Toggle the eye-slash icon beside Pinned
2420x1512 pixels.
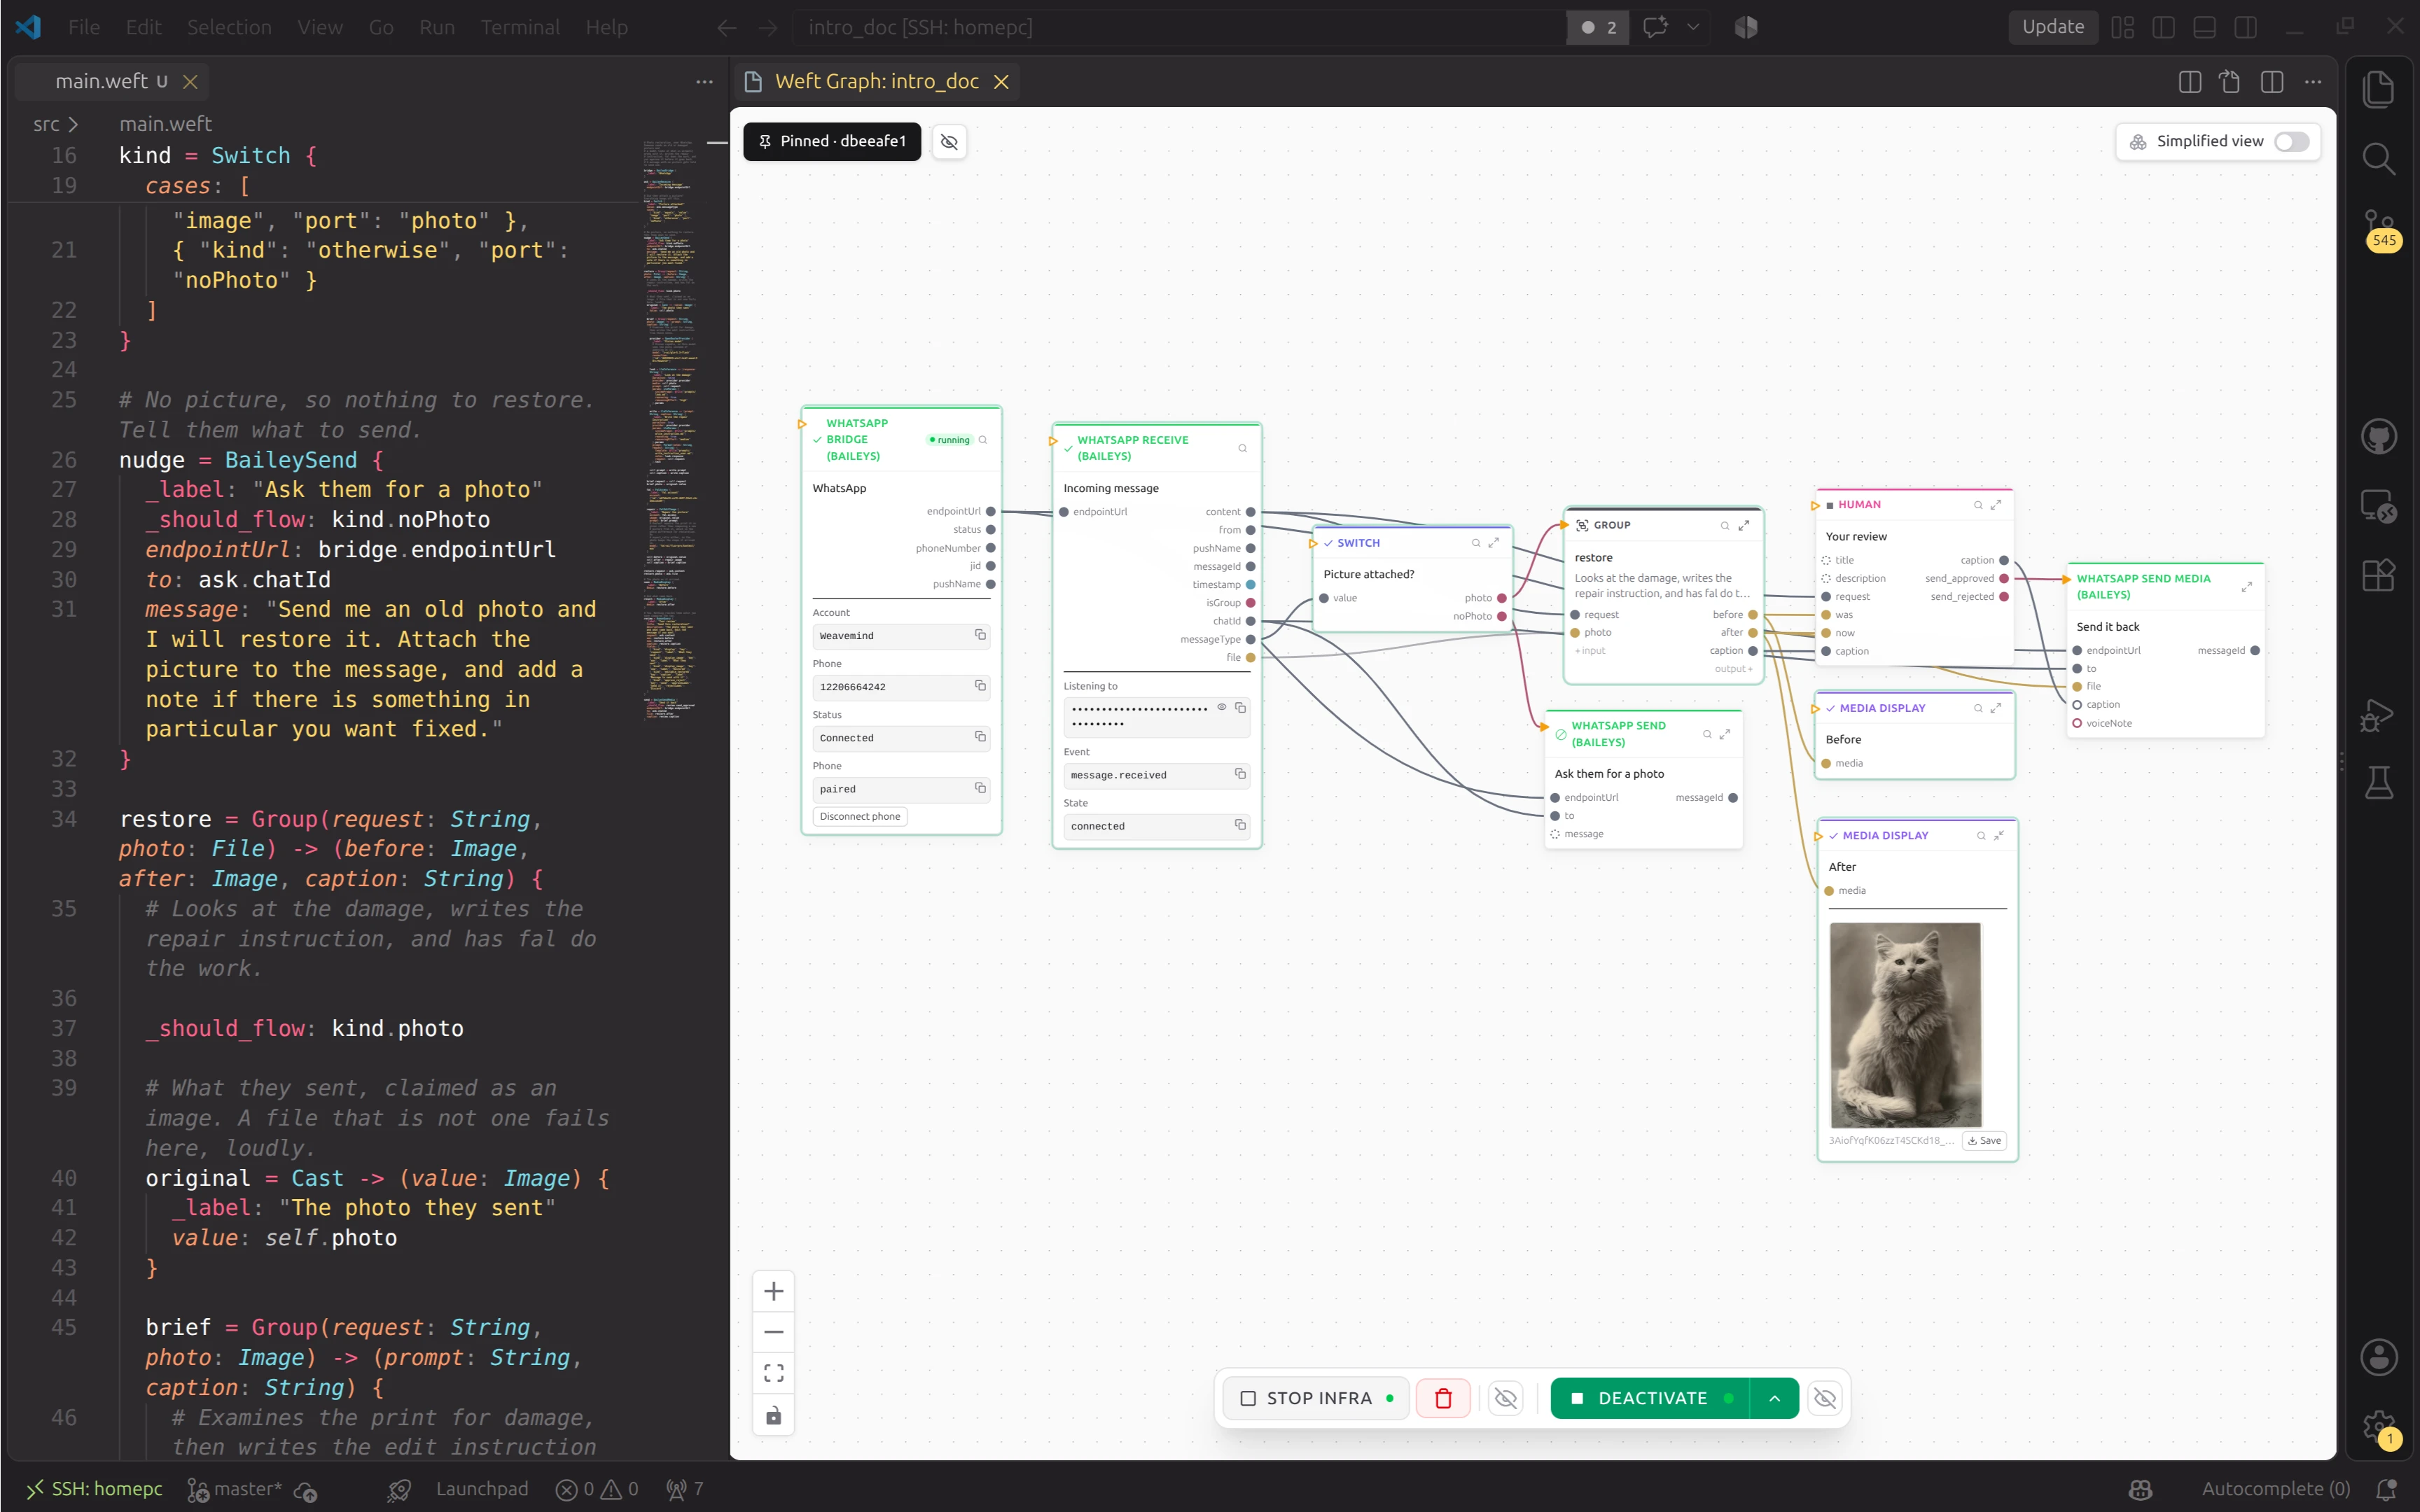pyautogui.click(x=949, y=141)
